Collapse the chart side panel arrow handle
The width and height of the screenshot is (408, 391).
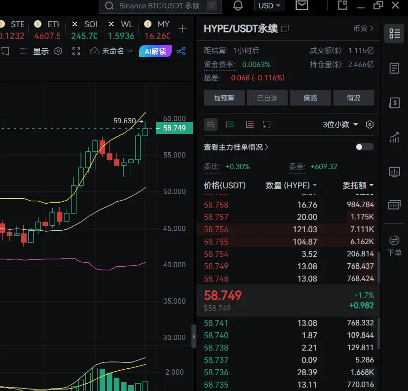193,336
